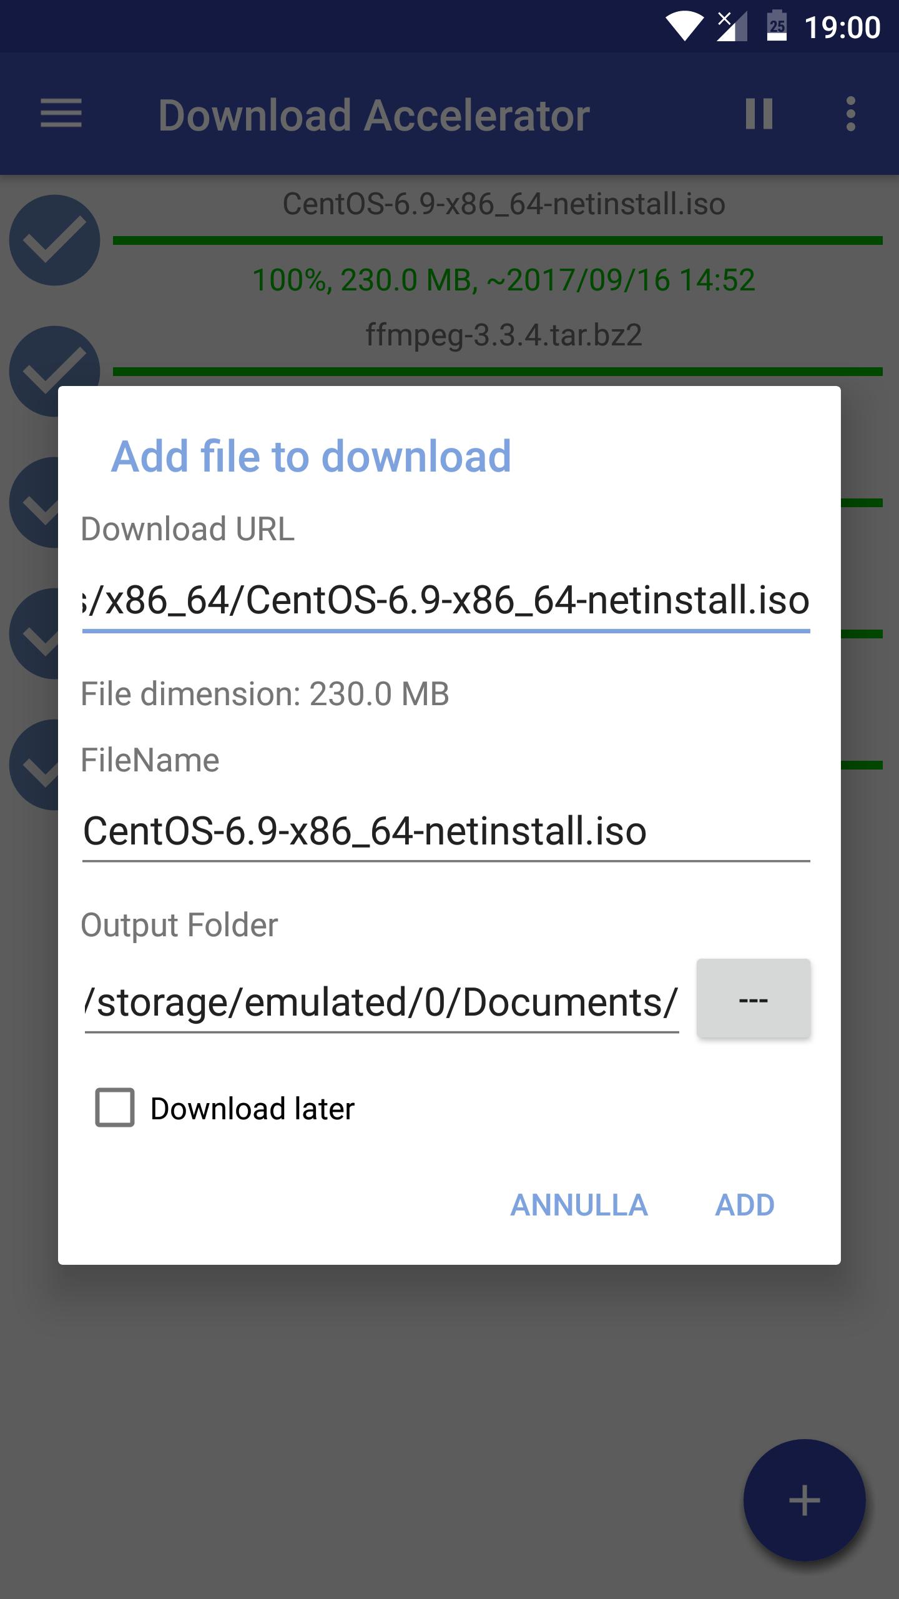
Task: Click the 'Add file to download' title
Action: tap(311, 456)
